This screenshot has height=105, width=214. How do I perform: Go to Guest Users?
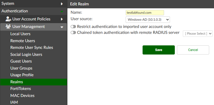[x=21, y=61]
